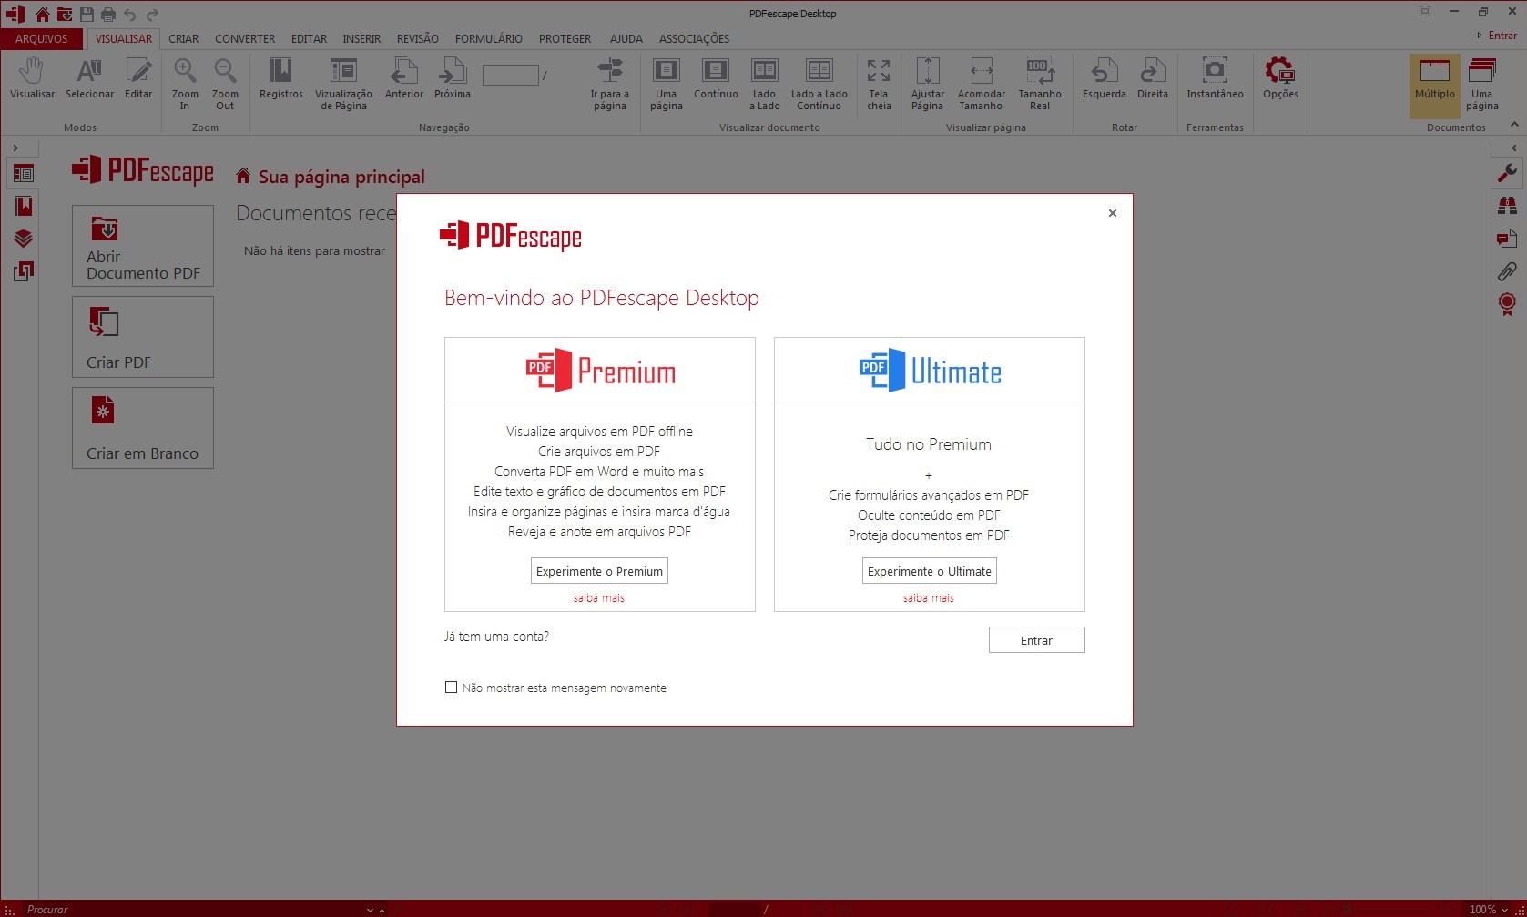
Task: Click the Undo arrow in title bar
Action: [129, 14]
